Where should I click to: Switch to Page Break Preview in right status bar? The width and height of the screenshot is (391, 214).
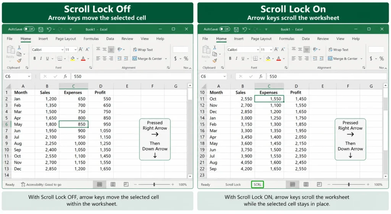pos(319,184)
